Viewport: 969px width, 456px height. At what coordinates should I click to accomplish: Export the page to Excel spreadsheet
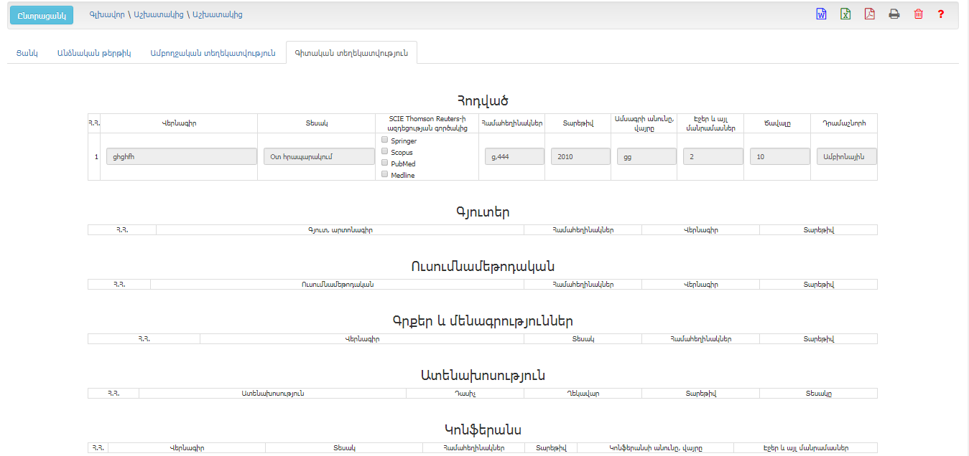845,14
